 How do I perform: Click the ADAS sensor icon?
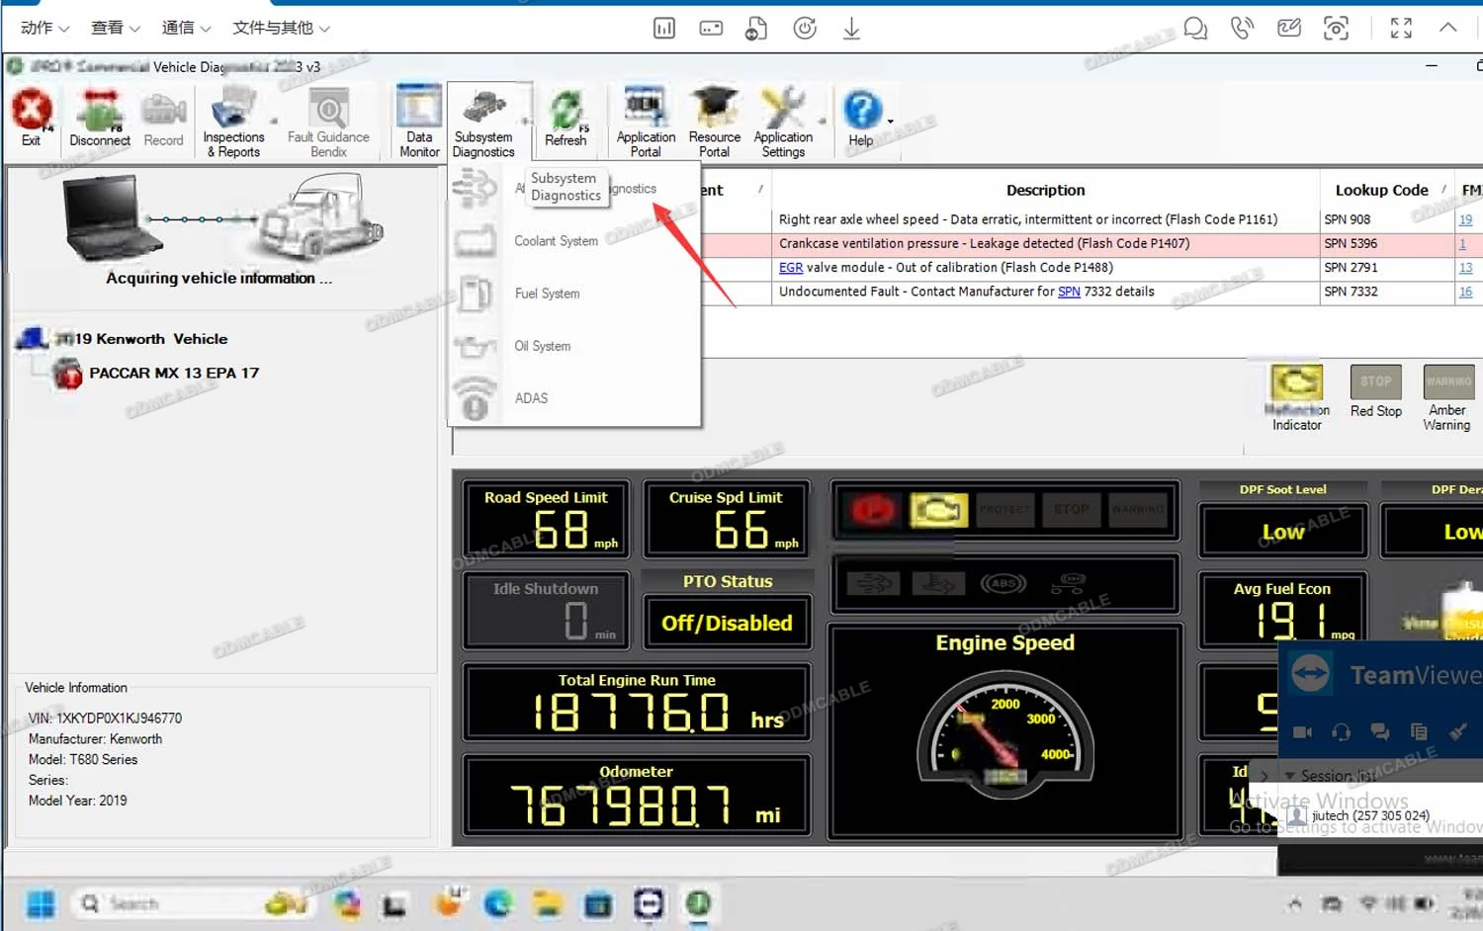click(x=476, y=399)
